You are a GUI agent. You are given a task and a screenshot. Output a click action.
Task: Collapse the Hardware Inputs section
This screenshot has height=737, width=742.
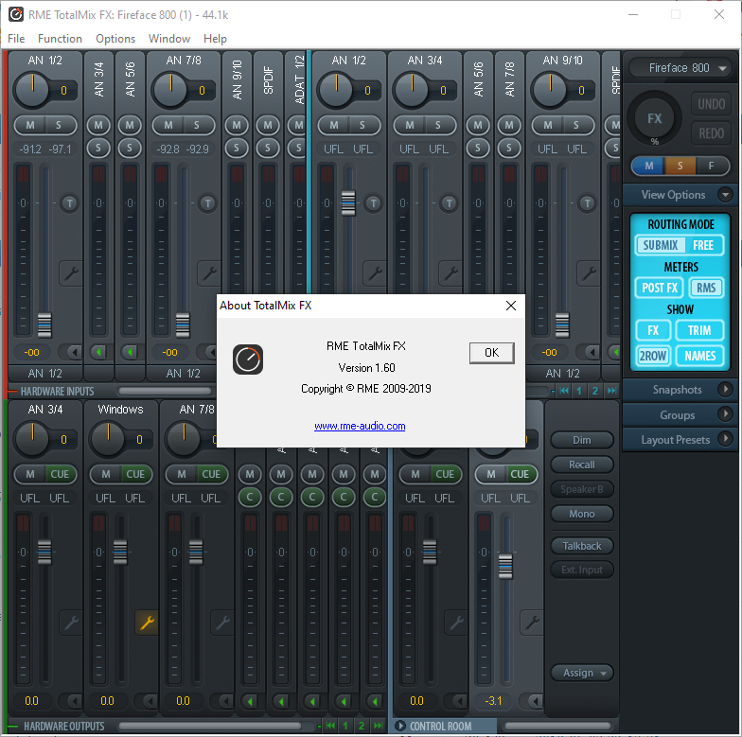(x=13, y=392)
